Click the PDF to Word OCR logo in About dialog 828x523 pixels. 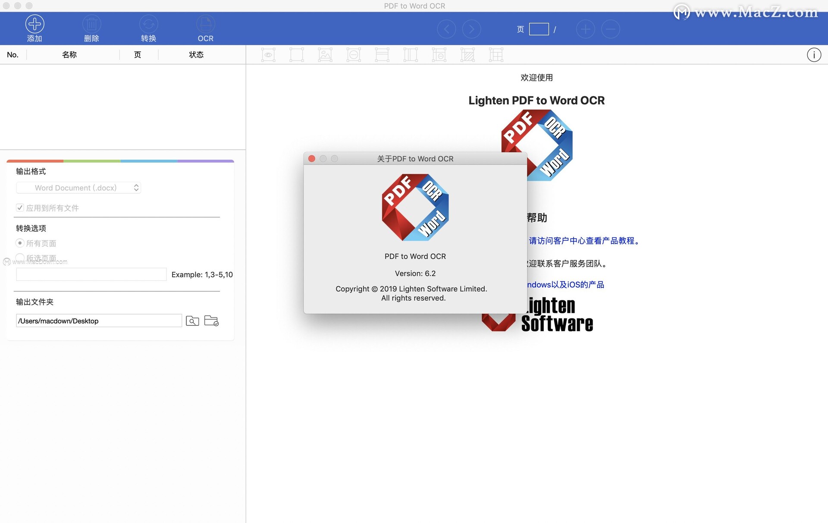415,208
